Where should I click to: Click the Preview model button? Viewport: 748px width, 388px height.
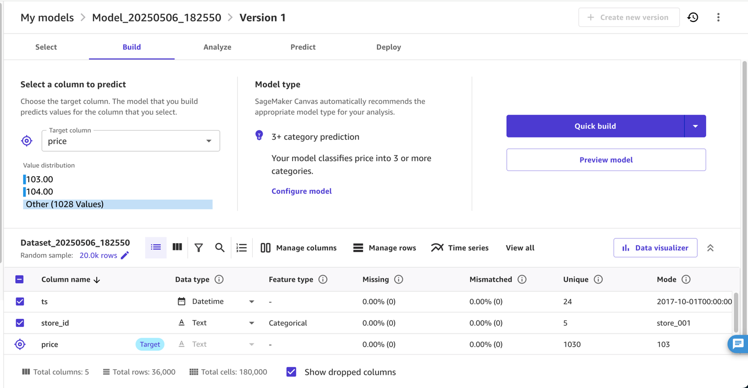[x=606, y=159]
